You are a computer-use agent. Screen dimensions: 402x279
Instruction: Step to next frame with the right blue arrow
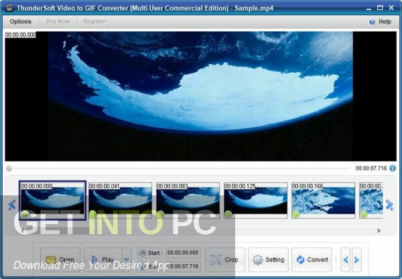click(x=356, y=260)
